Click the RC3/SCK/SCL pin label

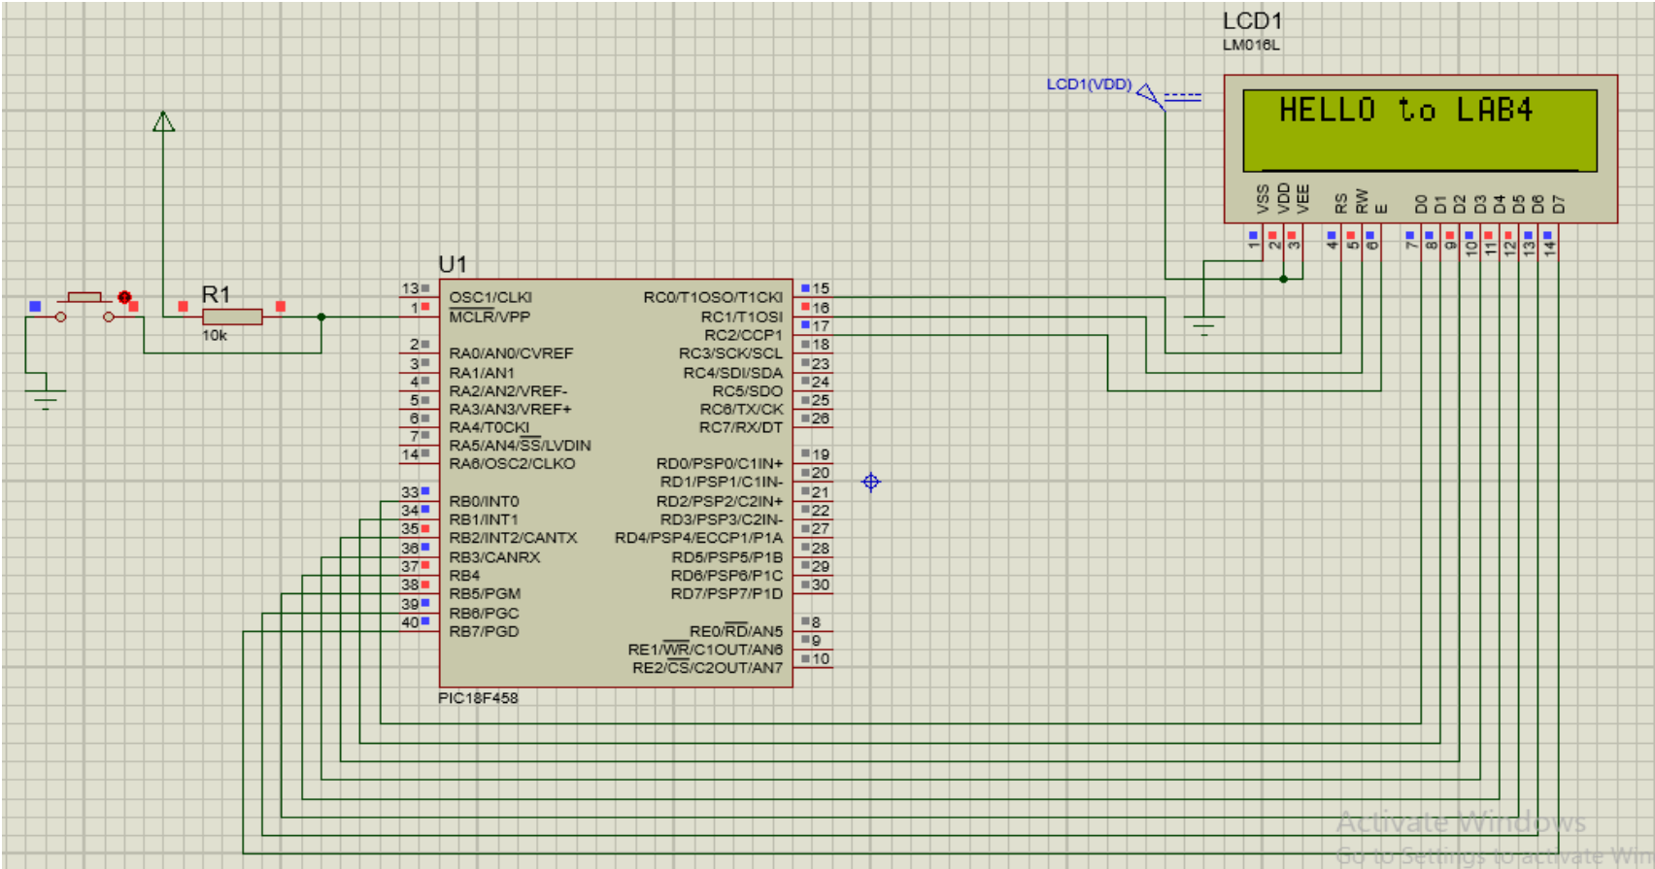[x=730, y=353]
